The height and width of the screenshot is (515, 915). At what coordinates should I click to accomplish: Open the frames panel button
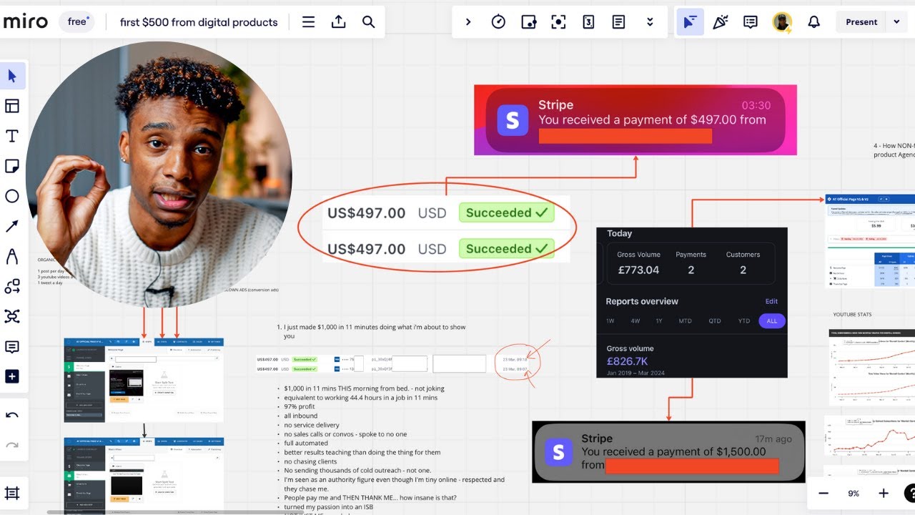pos(12,493)
